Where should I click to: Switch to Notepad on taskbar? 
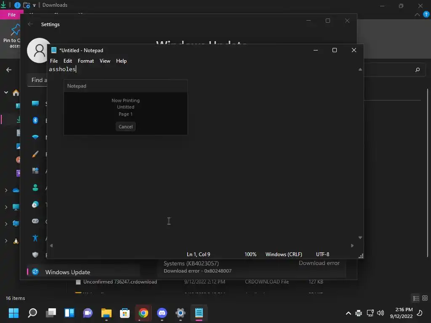point(199,313)
